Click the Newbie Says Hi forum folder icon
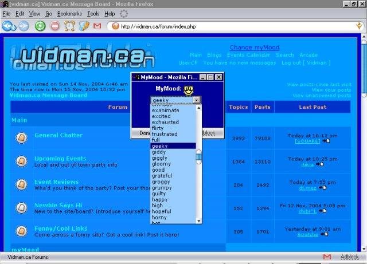367x264 pixels. (x=22, y=208)
